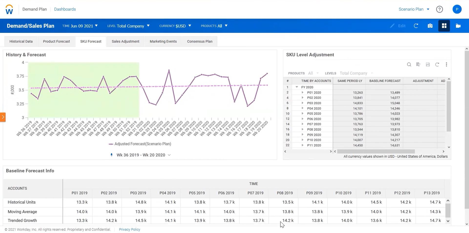The image size is (469, 233).
Task: Select the dashboard grid view icon
Action: (x=444, y=26)
